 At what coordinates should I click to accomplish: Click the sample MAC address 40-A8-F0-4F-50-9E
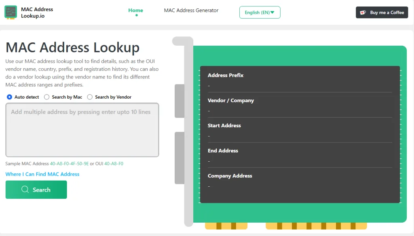click(x=70, y=163)
